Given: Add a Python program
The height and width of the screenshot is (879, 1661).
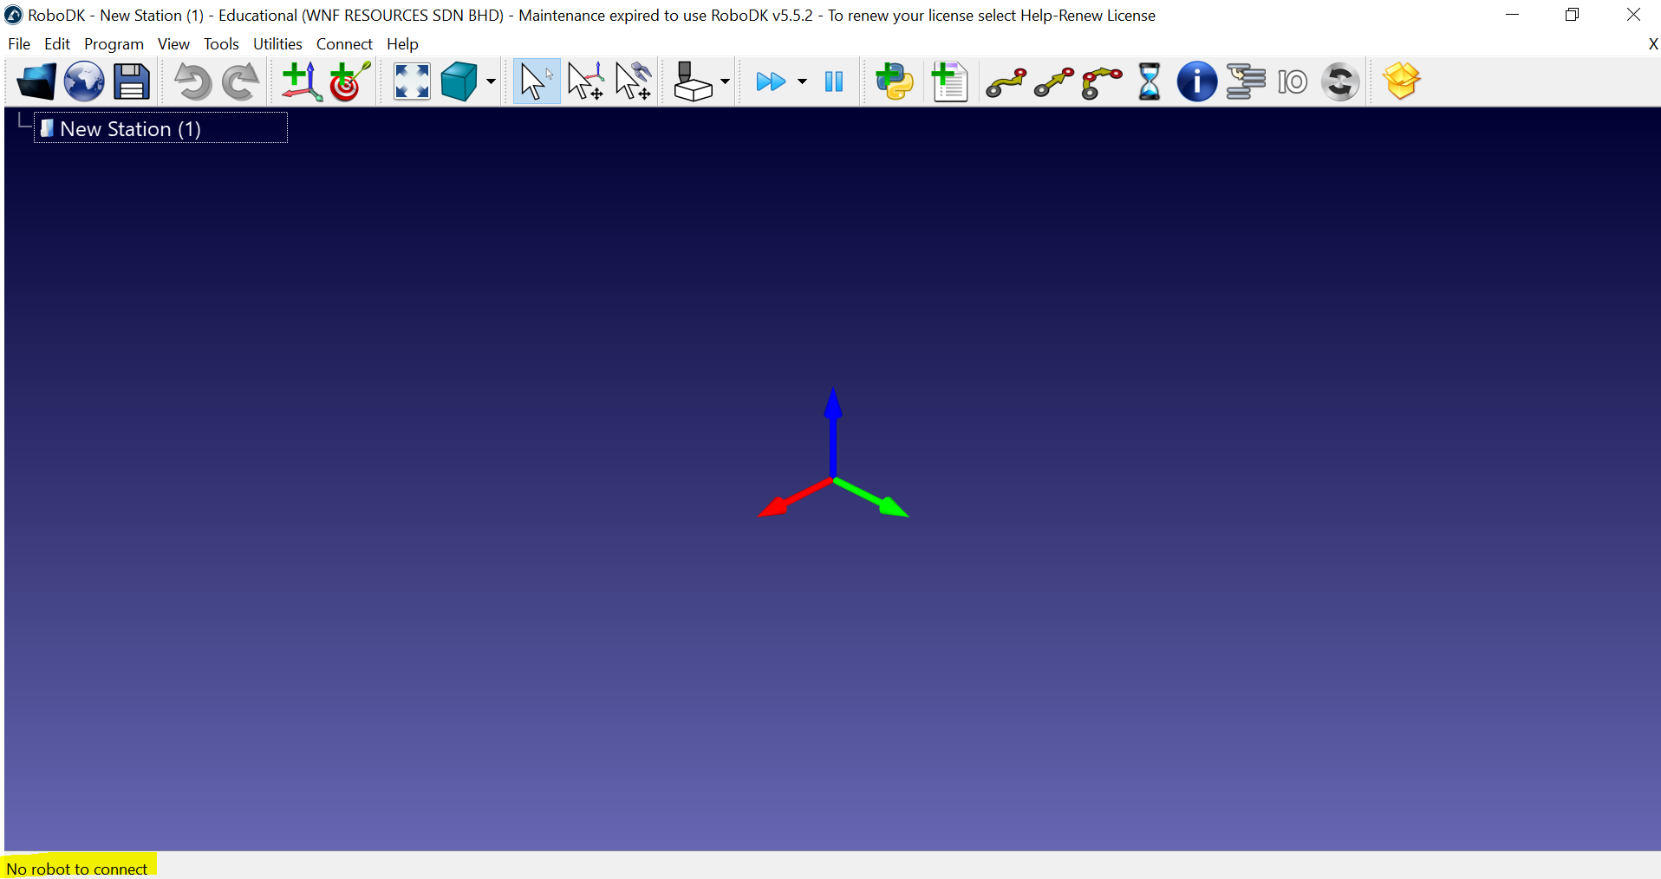Looking at the screenshot, I should (x=894, y=82).
